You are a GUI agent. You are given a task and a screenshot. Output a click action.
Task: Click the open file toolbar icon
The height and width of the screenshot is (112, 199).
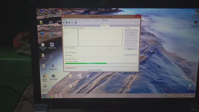point(64,23)
